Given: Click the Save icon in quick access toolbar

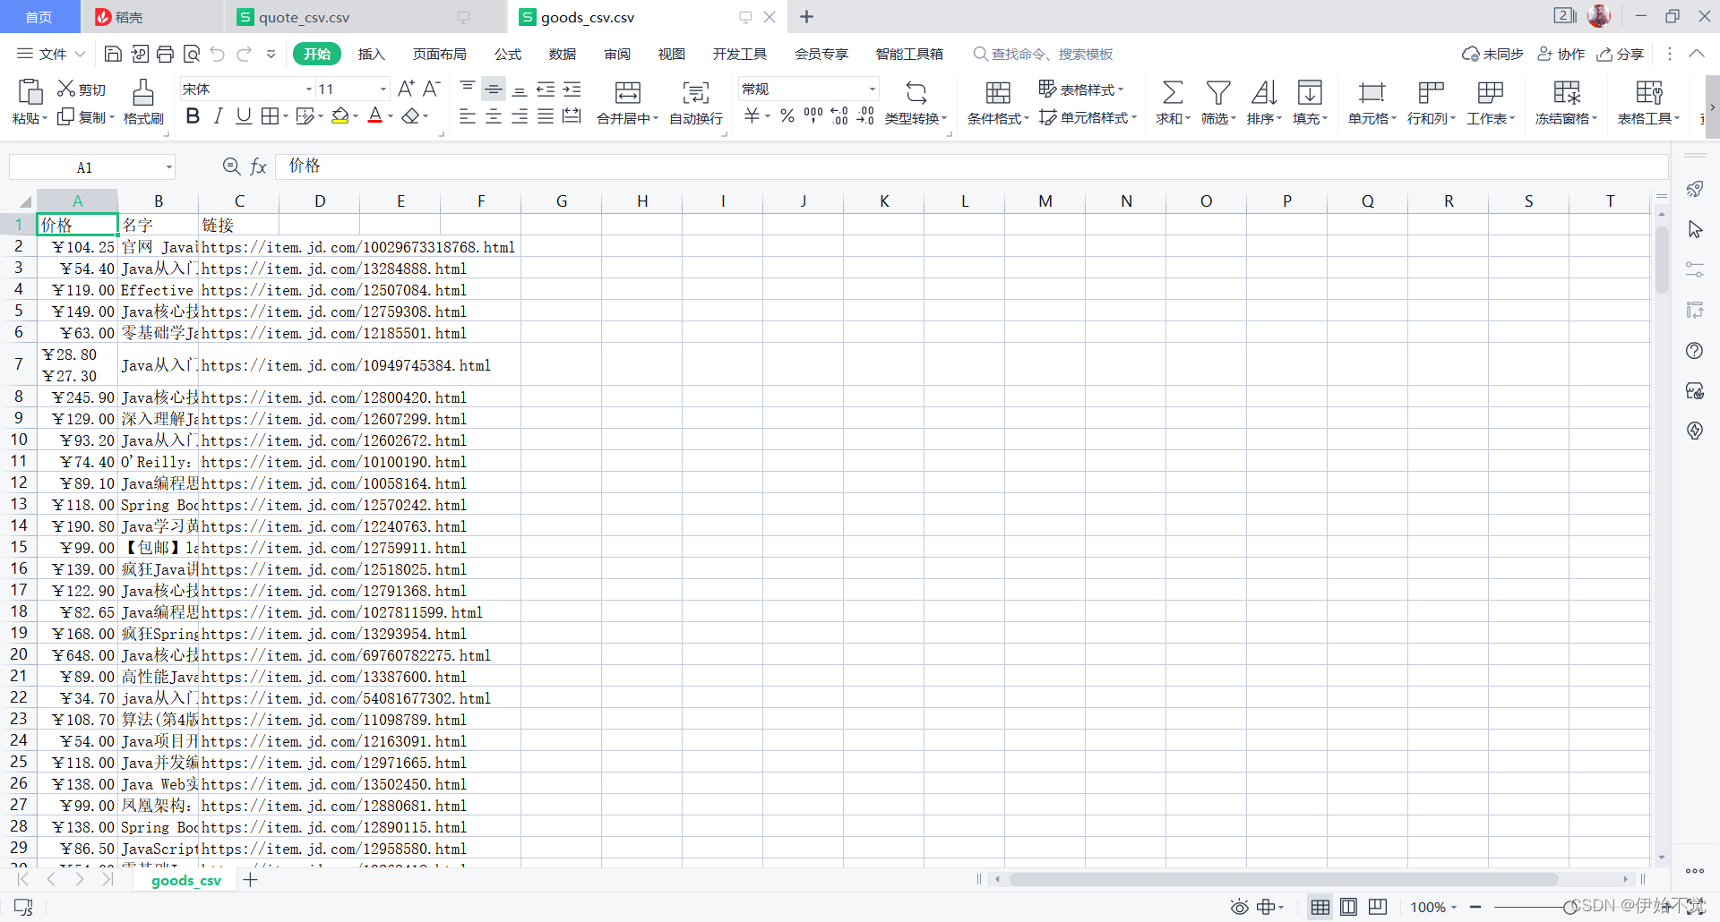Looking at the screenshot, I should pyautogui.click(x=113, y=54).
